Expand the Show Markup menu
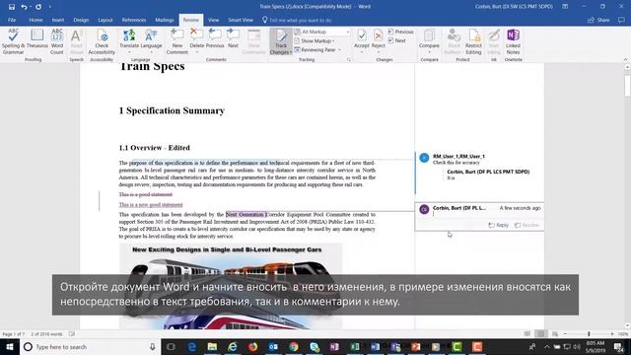 315,40
